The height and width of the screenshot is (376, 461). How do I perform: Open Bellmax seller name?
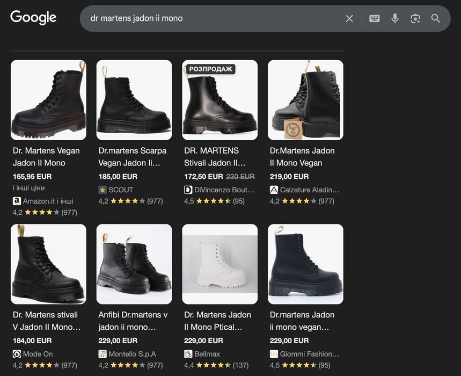pos(207,354)
